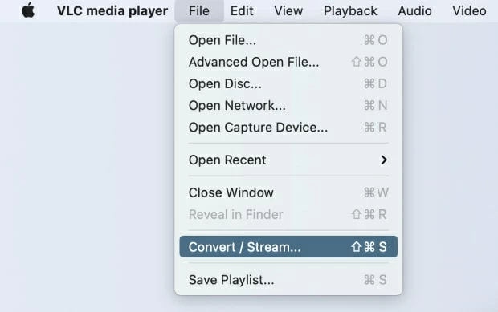Select Close Window menu item

[x=288, y=192]
